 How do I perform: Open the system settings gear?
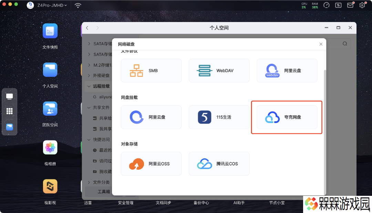click(362, 5)
